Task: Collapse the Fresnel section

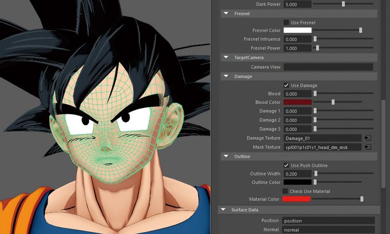Action: (226, 13)
